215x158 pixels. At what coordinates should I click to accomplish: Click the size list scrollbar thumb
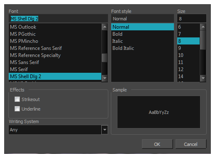coord(203,40)
